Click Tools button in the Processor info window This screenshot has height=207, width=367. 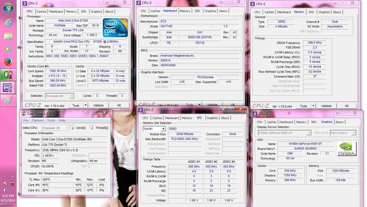pos(76,105)
